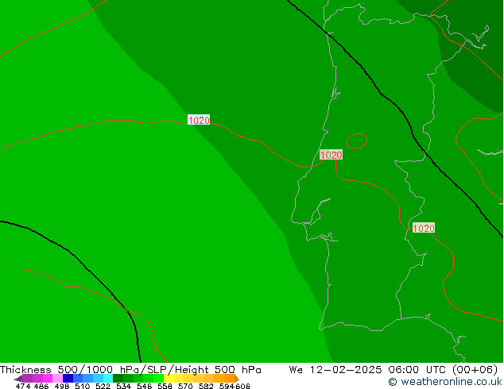Pick the darkest green legend swatch at 534
504x389 pixels.
pyautogui.click(x=118, y=378)
